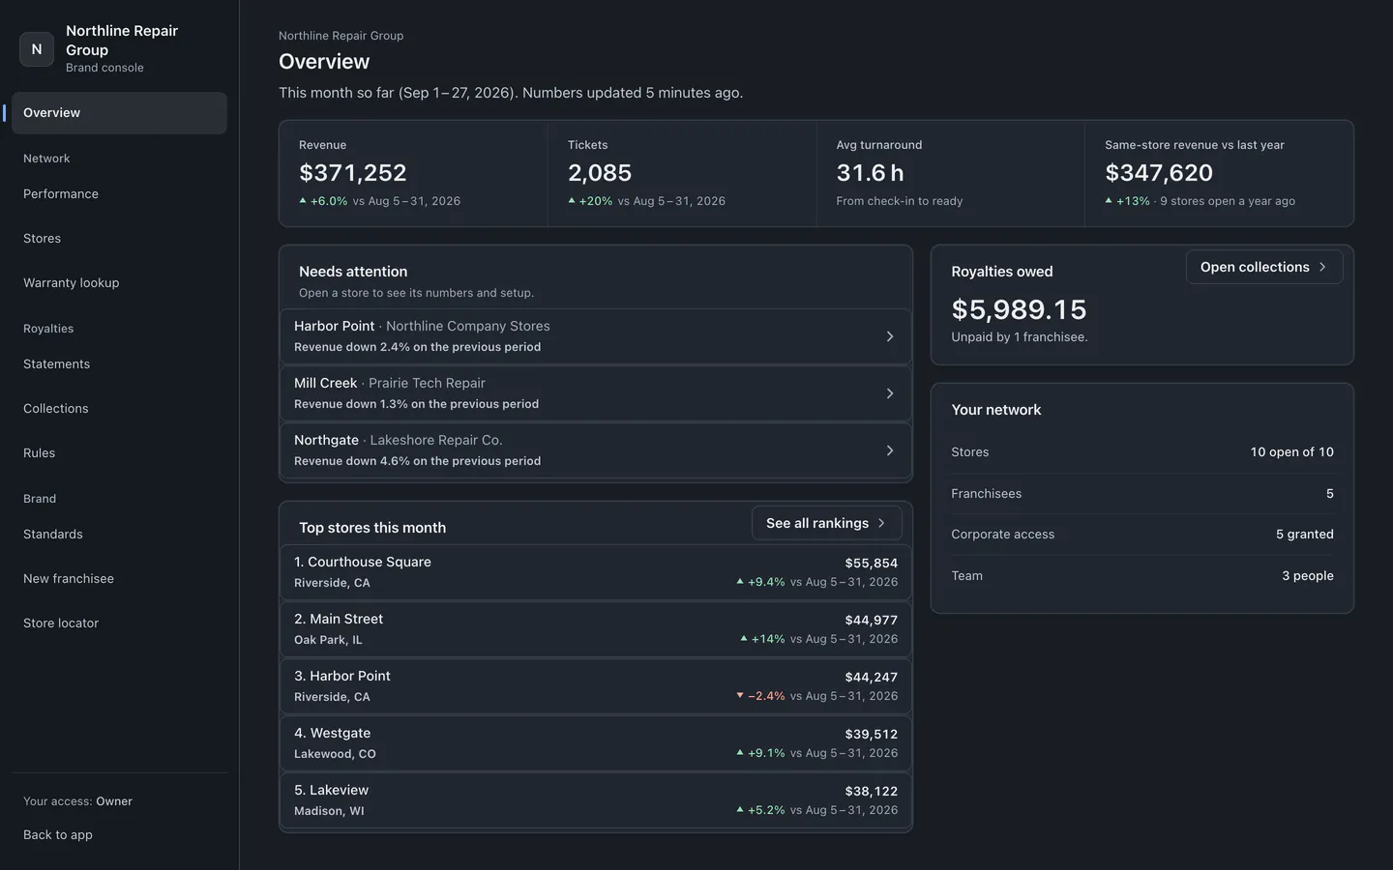
Task: Click the Franchisees count row
Action: point(1142,494)
